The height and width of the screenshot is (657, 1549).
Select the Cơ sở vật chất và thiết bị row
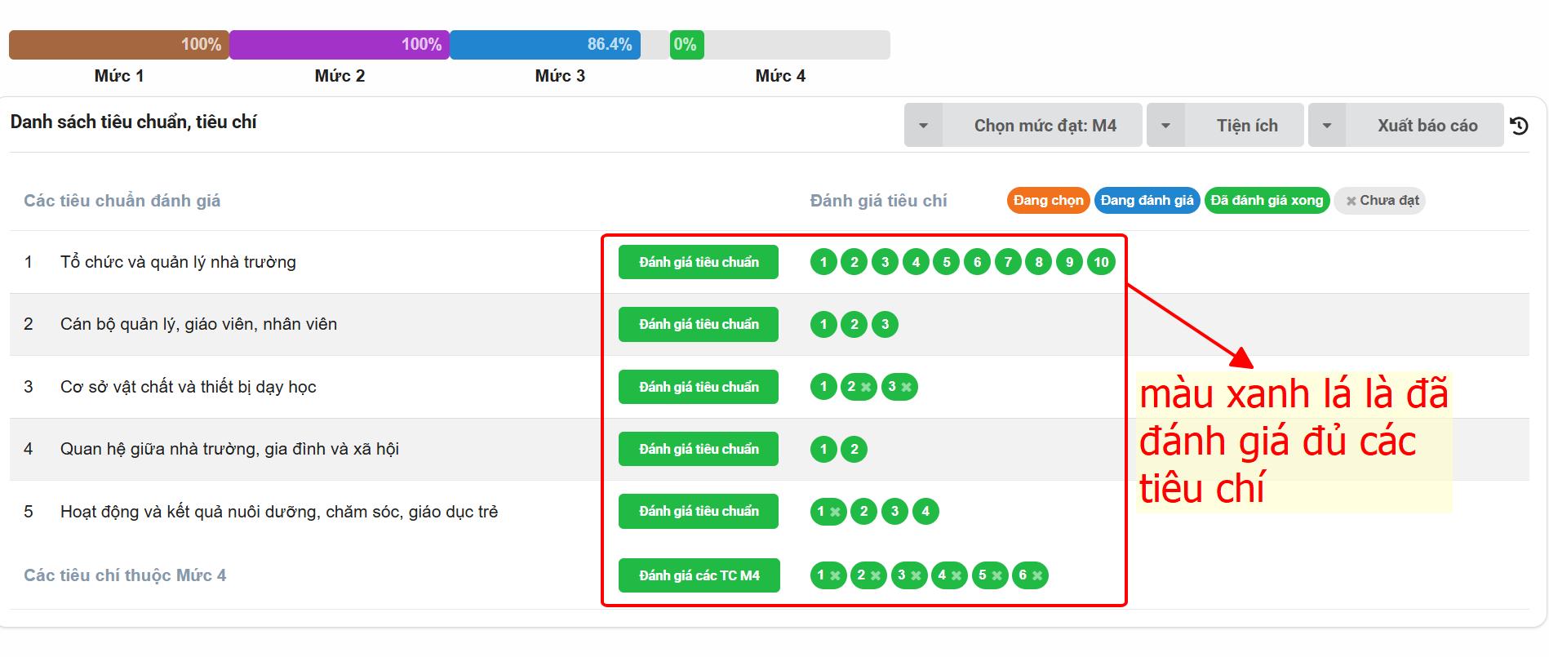pos(188,387)
